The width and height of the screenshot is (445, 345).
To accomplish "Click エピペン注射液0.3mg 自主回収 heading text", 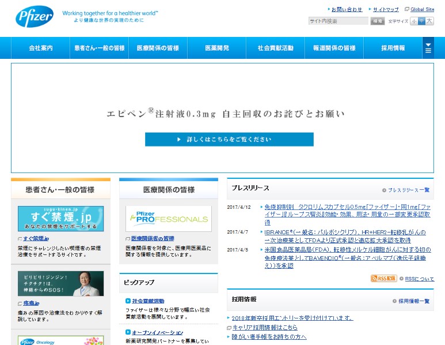I will pos(226,113).
